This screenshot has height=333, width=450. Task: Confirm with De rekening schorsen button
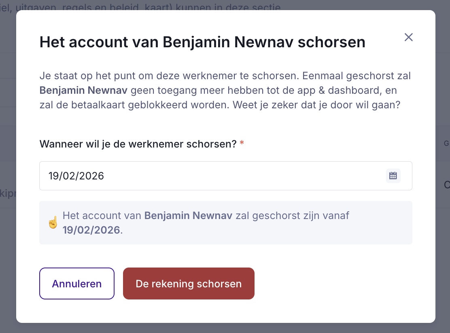pos(189,284)
